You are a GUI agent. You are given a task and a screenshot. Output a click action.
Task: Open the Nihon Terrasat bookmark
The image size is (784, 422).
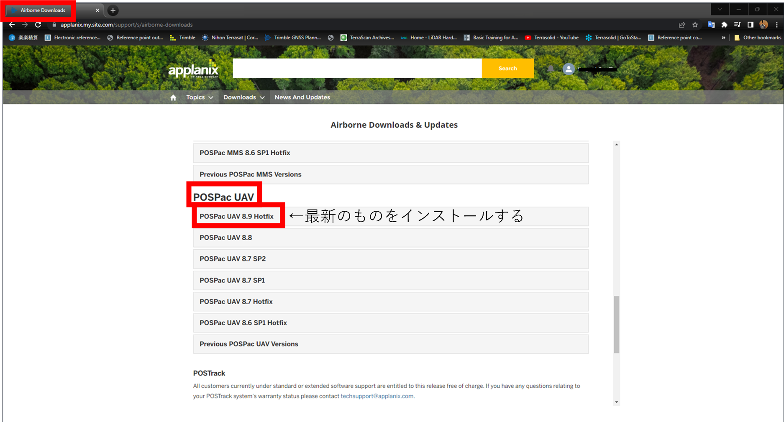coord(230,38)
